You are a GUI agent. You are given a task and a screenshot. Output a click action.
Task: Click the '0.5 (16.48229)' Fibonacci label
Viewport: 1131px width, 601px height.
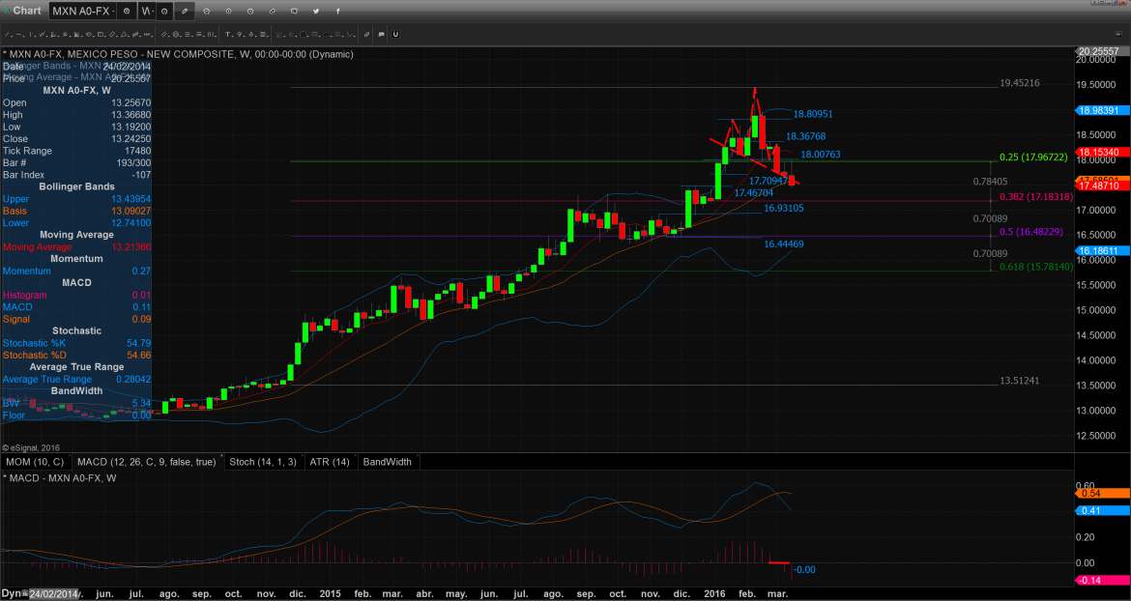click(1031, 232)
